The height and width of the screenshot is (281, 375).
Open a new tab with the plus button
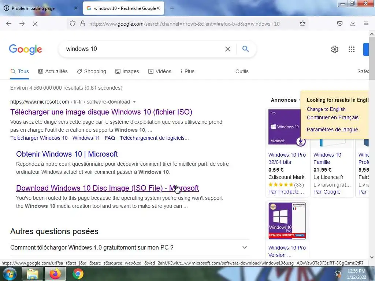point(172,8)
